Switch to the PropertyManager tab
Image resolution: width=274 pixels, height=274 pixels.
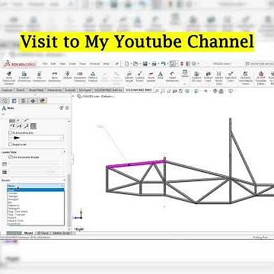[x=14, y=100]
